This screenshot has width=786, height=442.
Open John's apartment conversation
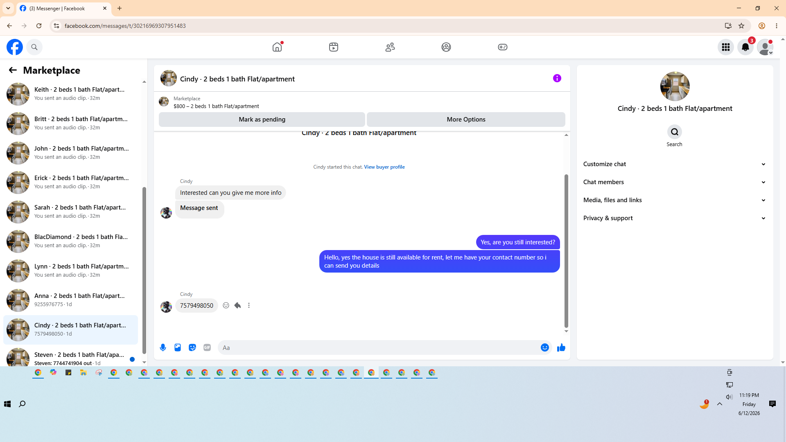coord(70,153)
